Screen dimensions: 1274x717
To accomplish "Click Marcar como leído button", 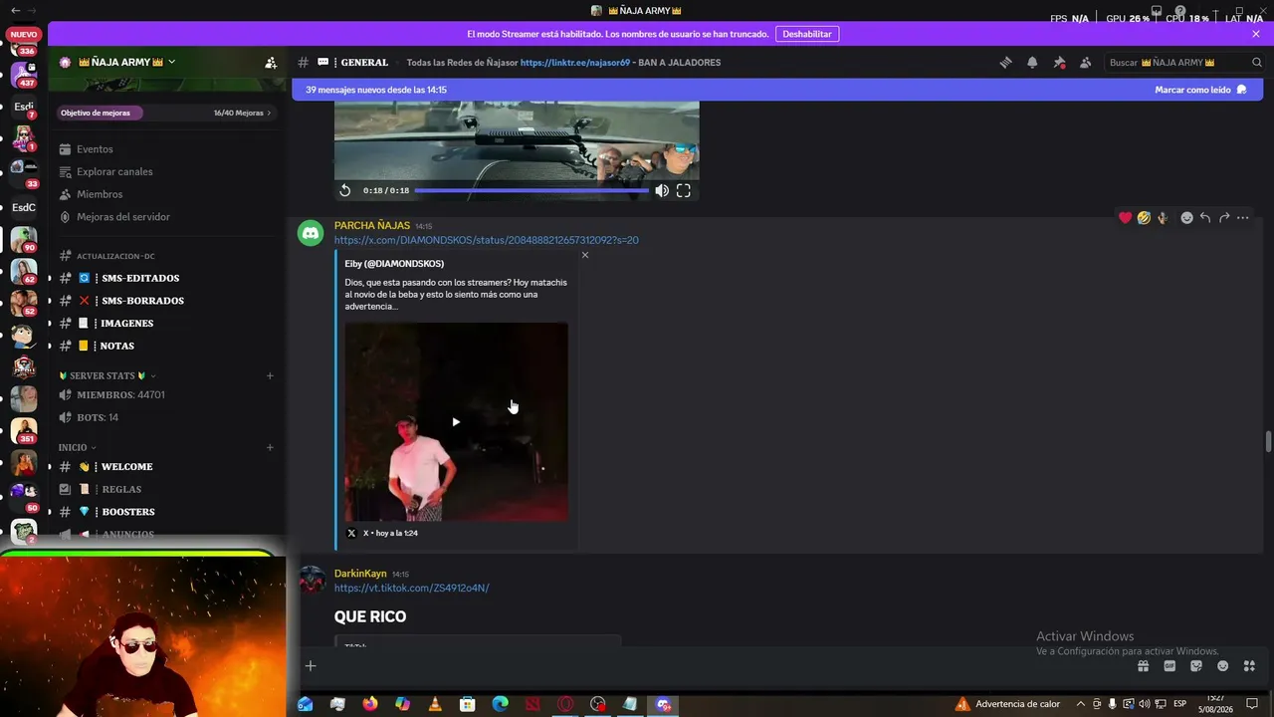I will 1200,90.
